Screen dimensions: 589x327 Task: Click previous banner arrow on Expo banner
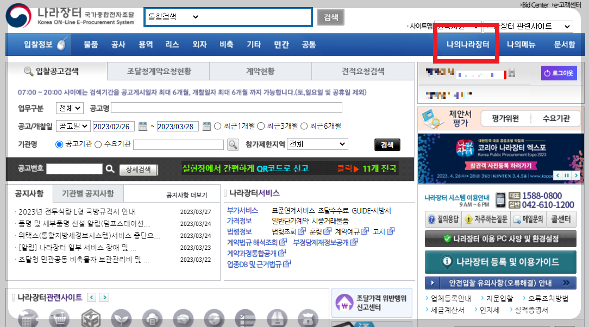(558, 175)
